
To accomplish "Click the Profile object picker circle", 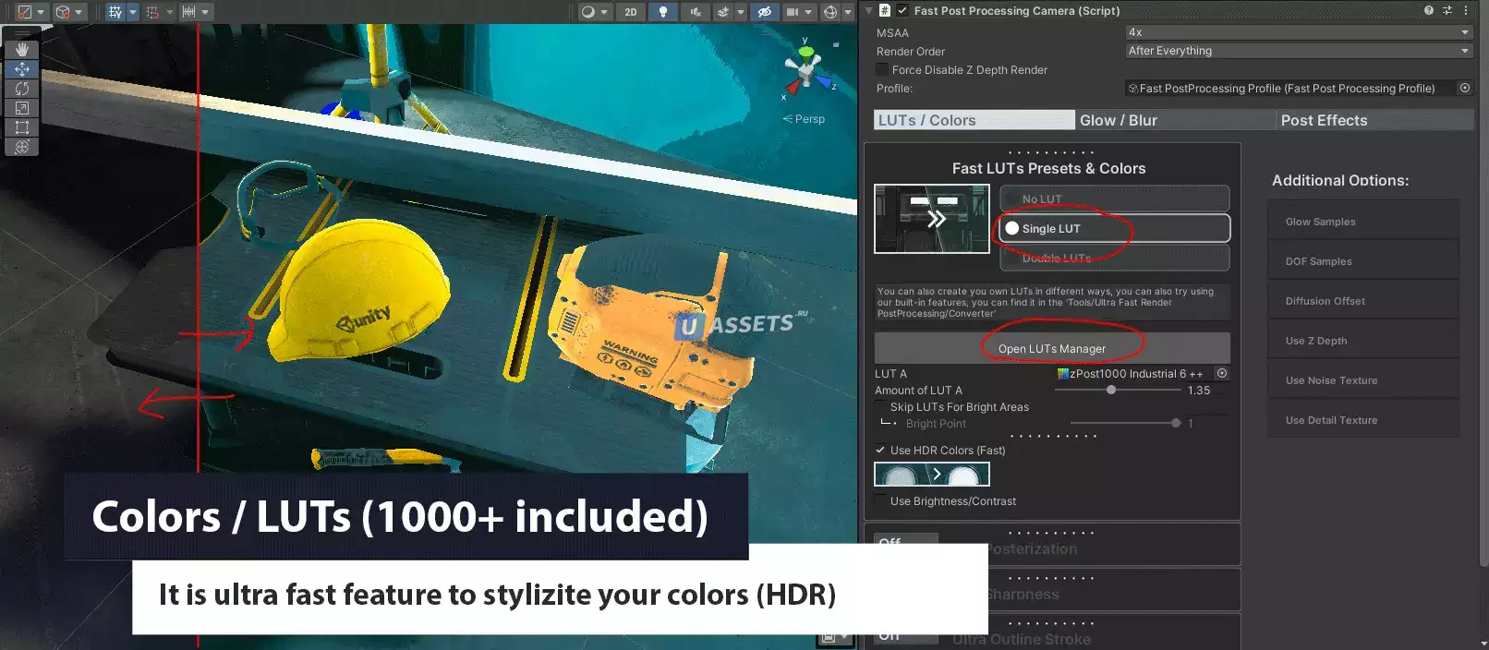I will pyautogui.click(x=1464, y=88).
